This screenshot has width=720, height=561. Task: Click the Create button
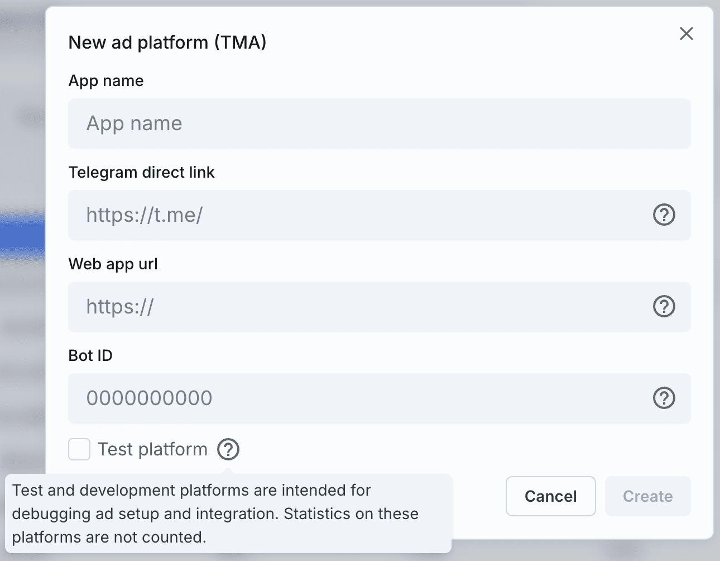pyautogui.click(x=648, y=496)
